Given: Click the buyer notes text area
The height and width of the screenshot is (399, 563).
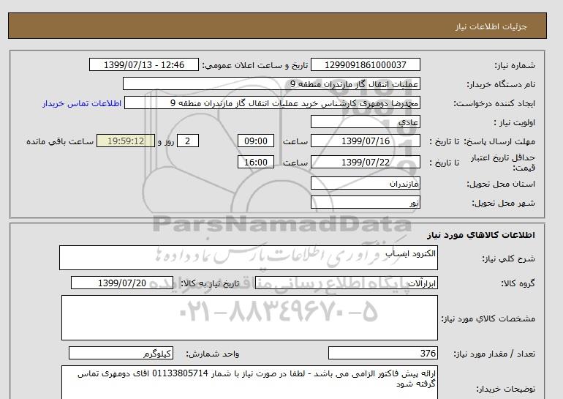Looking at the screenshot, I should click(249, 382).
